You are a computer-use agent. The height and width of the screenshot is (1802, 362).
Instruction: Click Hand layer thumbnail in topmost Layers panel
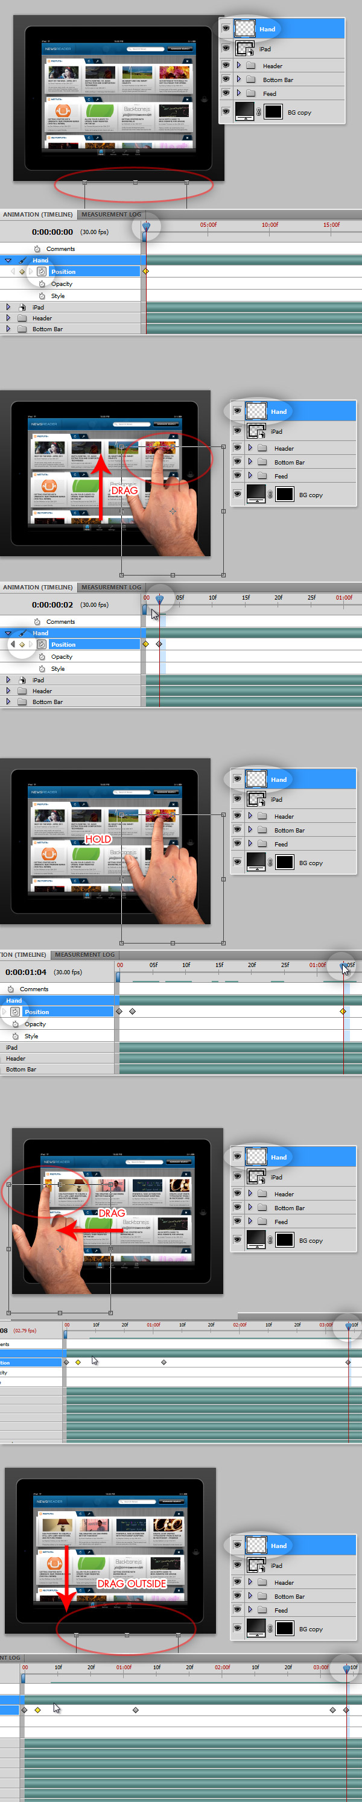pos(245,29)
